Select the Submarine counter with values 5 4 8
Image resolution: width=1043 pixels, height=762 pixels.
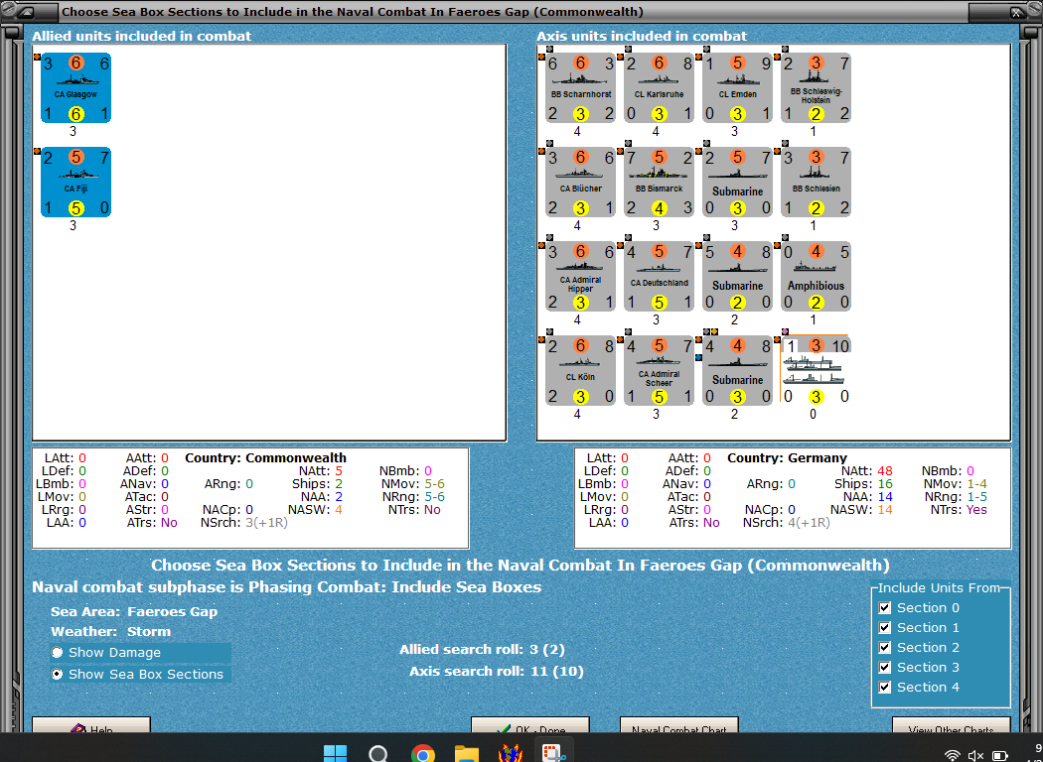(x=738, y=277)
